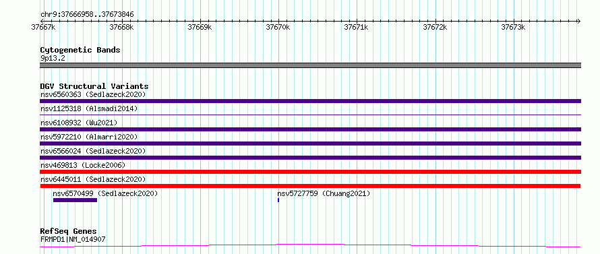600x254 pixels.
Task: Click the short purple nsv6570499 bar
Action: (75, 200)
